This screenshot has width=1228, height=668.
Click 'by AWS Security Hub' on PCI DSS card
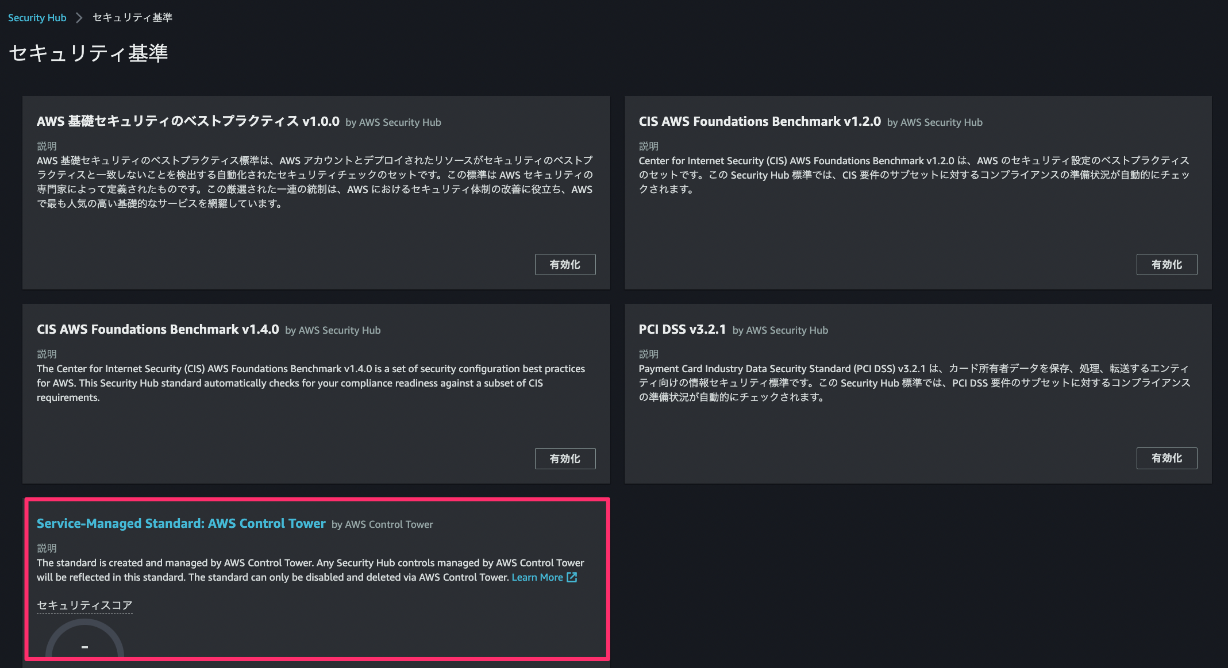(780, 330)
